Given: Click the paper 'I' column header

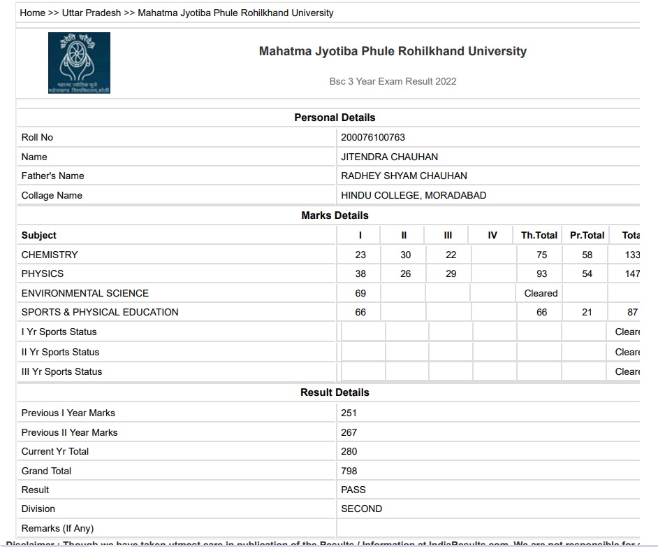Looking at the screenshot, I should pyautogui.click(x=360, y=235).
